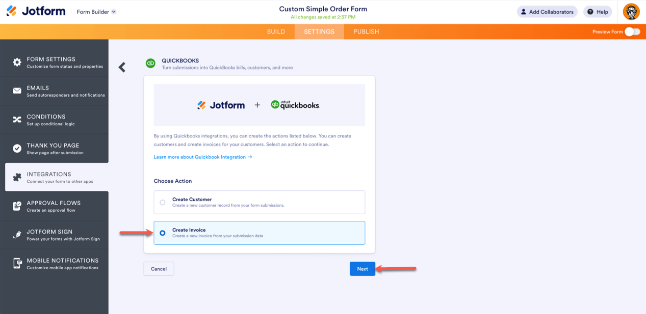Viewport: 646px width, 314px height.
Task: Click the Mobile Notifications phone icon
Action: (x=17, y=264)
